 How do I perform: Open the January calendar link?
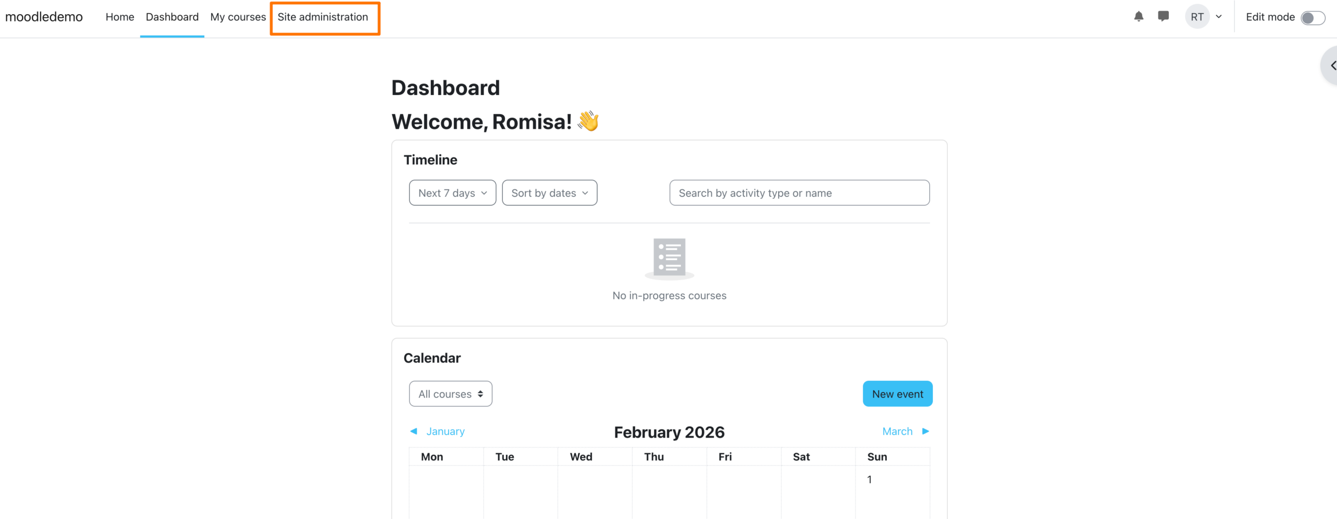(445, 431)
